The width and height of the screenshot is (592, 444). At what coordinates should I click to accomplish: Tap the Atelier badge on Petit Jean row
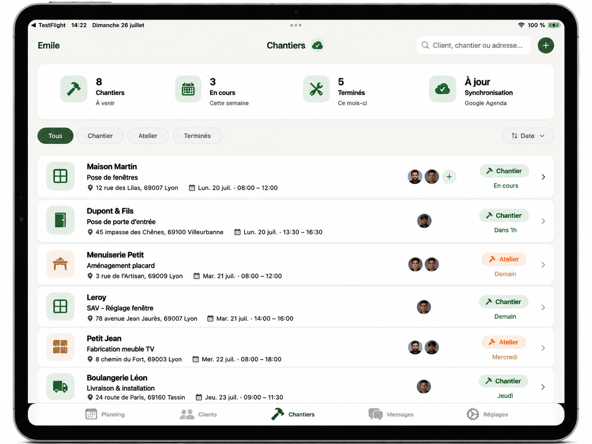[504, 342]
